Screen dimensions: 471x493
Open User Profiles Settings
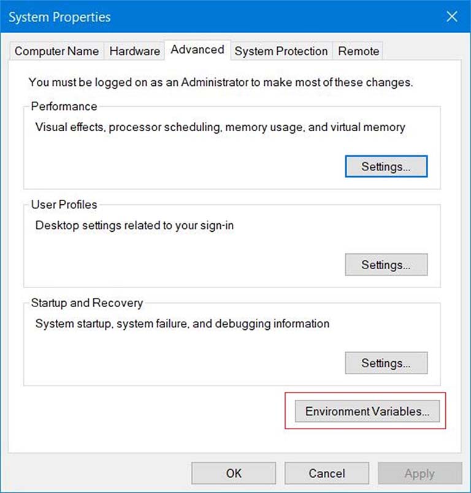[x=386, y=265]
